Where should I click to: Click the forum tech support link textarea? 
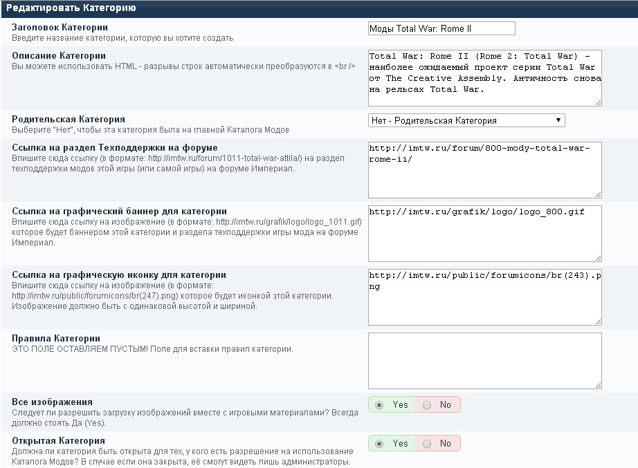click(484, 170)
